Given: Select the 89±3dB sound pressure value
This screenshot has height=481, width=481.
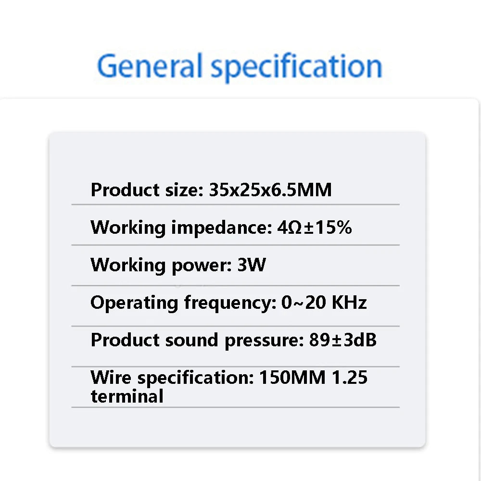Looking at the screenshot, I should click(342, 340).
